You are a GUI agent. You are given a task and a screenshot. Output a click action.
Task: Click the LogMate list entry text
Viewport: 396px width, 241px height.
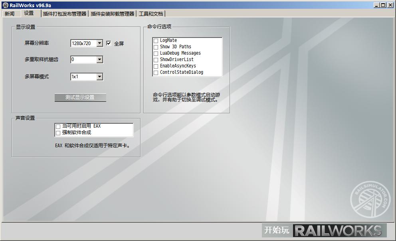click(168, 40)
